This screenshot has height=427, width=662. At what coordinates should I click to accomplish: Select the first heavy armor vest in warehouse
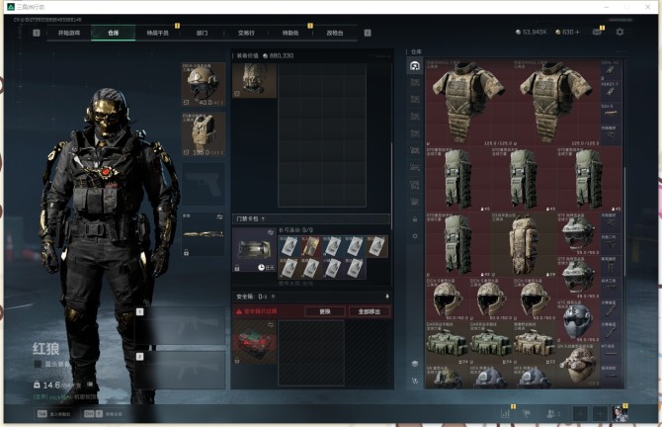pos(469,103)
